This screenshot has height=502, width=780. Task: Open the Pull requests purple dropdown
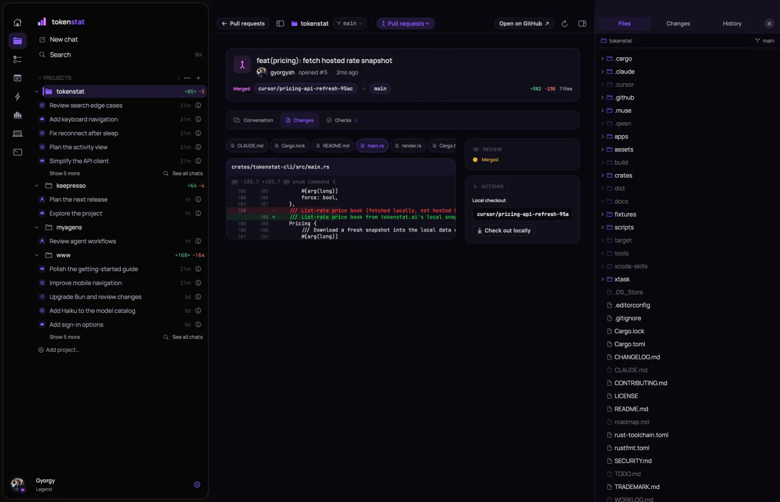coord(406,23)
